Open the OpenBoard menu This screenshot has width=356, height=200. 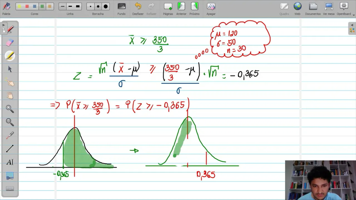click(344, 9)
